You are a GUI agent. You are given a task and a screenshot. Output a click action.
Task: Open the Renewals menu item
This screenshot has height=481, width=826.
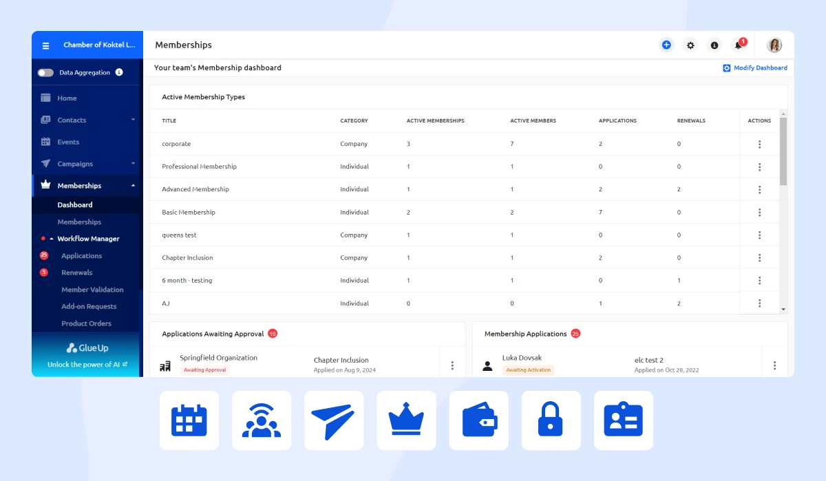[x=77, y=272]
